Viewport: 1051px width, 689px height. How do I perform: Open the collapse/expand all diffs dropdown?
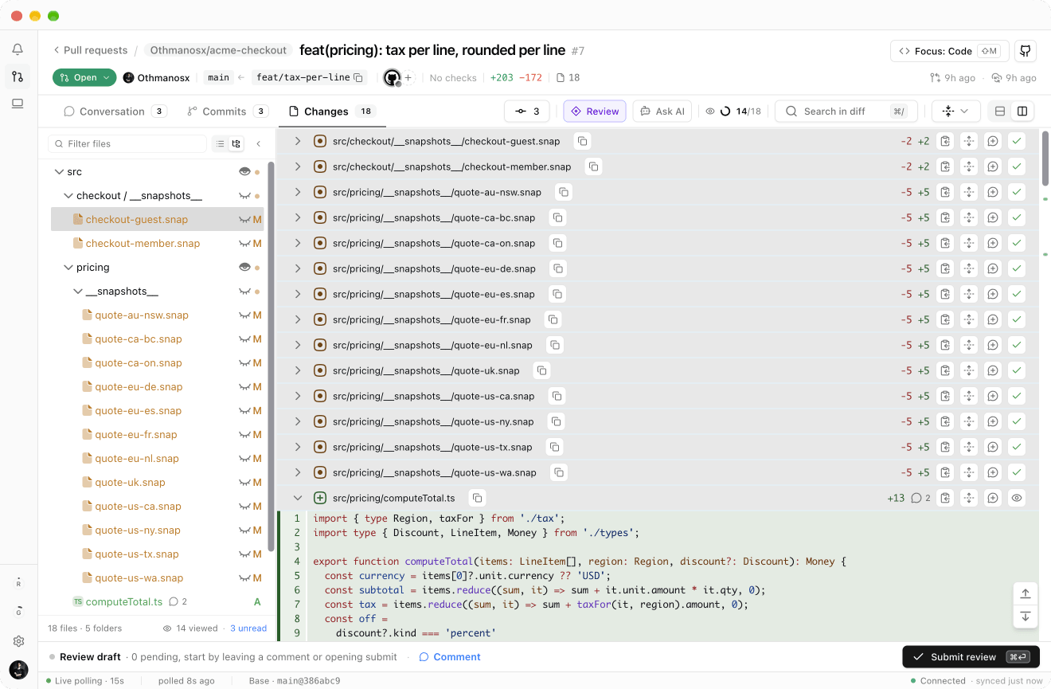955,111
